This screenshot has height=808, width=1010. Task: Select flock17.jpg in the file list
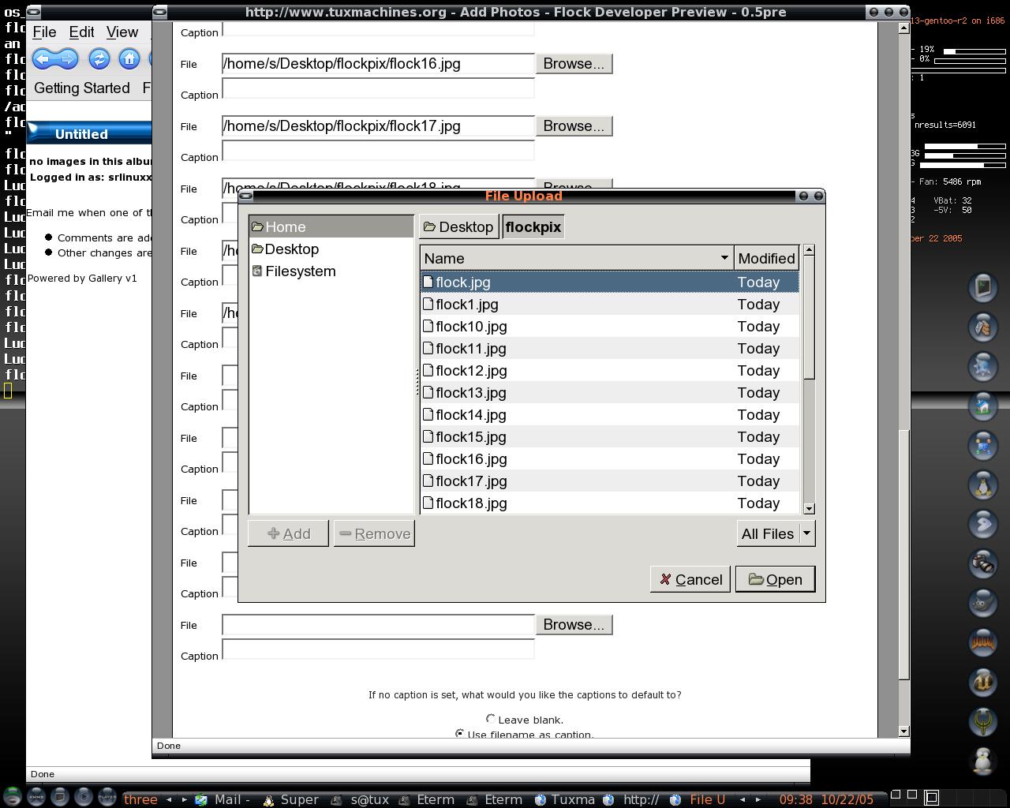(x=610, y=481)
